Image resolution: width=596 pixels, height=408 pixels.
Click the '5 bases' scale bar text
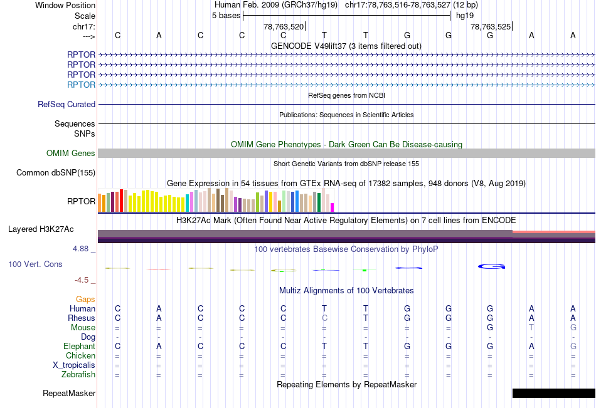(226, 16)
